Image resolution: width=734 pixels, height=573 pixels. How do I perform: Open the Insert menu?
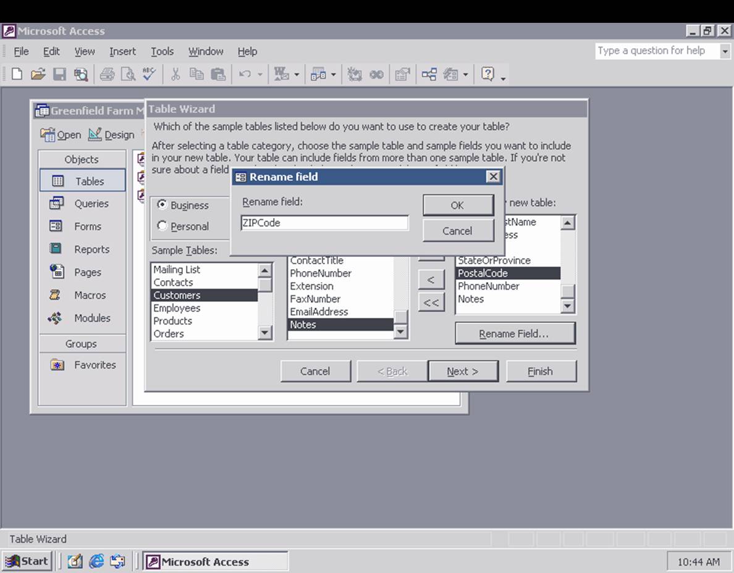click(122, 51)
